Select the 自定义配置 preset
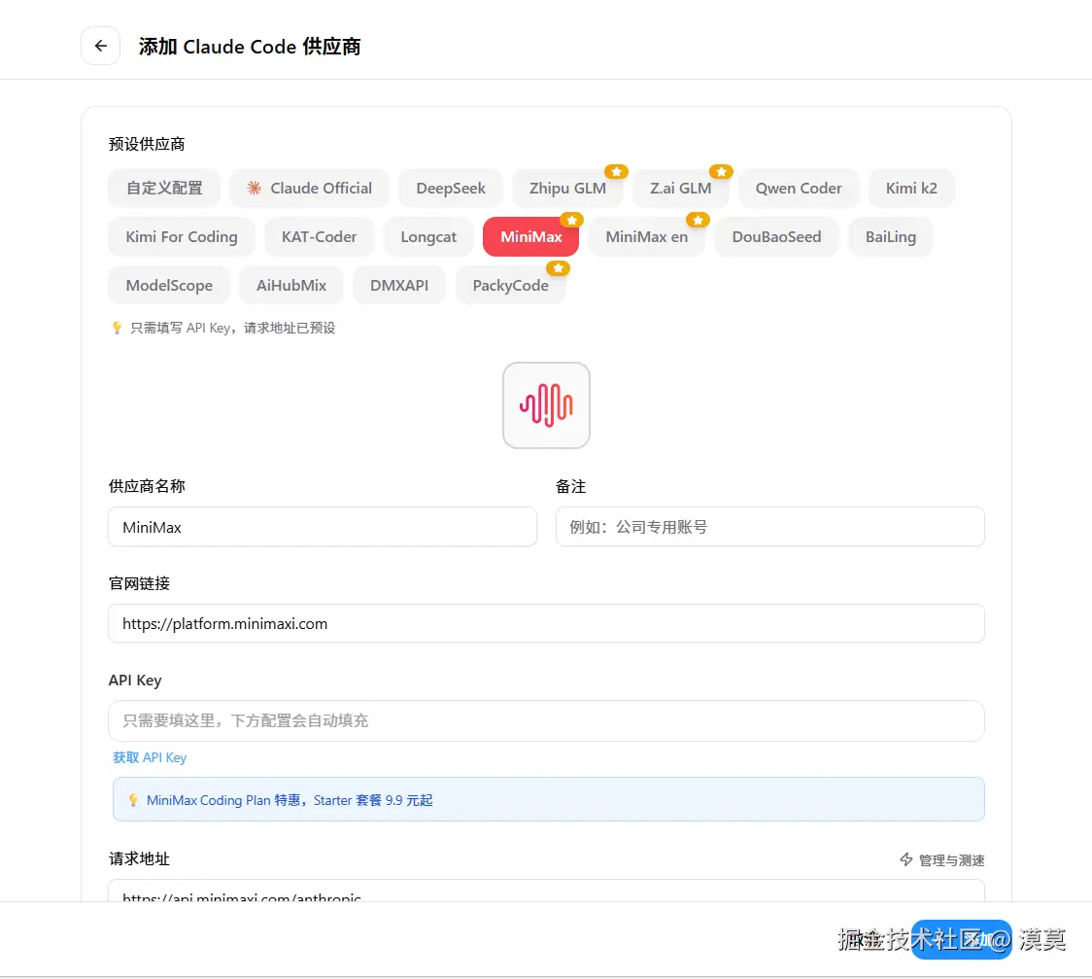The width and height of the screenshot is (1092, 979). coord(164,189)
